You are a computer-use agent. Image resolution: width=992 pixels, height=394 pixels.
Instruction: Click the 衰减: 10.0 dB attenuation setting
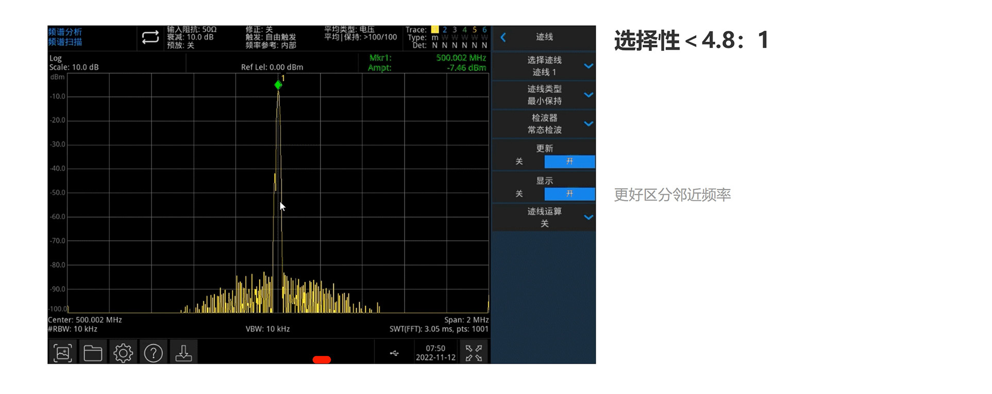click(x=190, y=38)
